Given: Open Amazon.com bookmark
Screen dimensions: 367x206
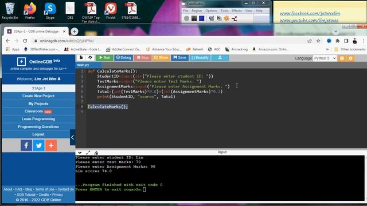Looking at the screenshot, I should 271,49.
